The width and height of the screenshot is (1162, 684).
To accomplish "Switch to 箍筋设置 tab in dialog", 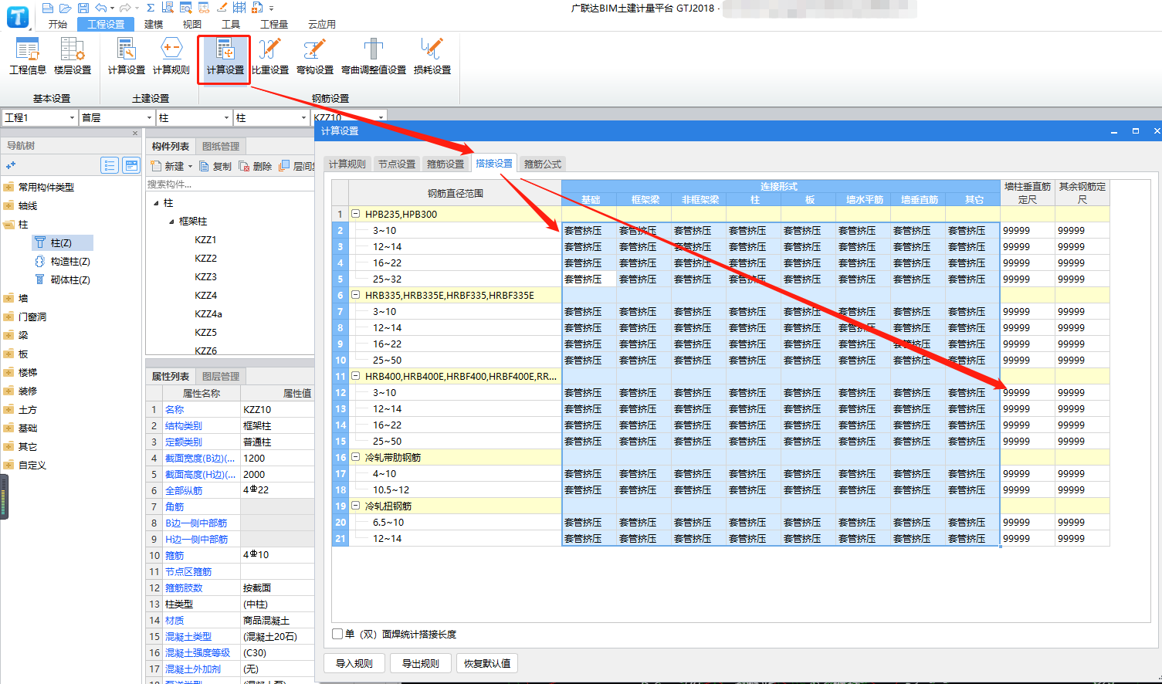I will 445,164.
